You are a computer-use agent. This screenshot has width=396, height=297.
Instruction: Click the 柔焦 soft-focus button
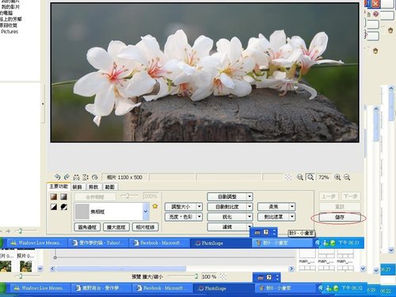[273, 207]
